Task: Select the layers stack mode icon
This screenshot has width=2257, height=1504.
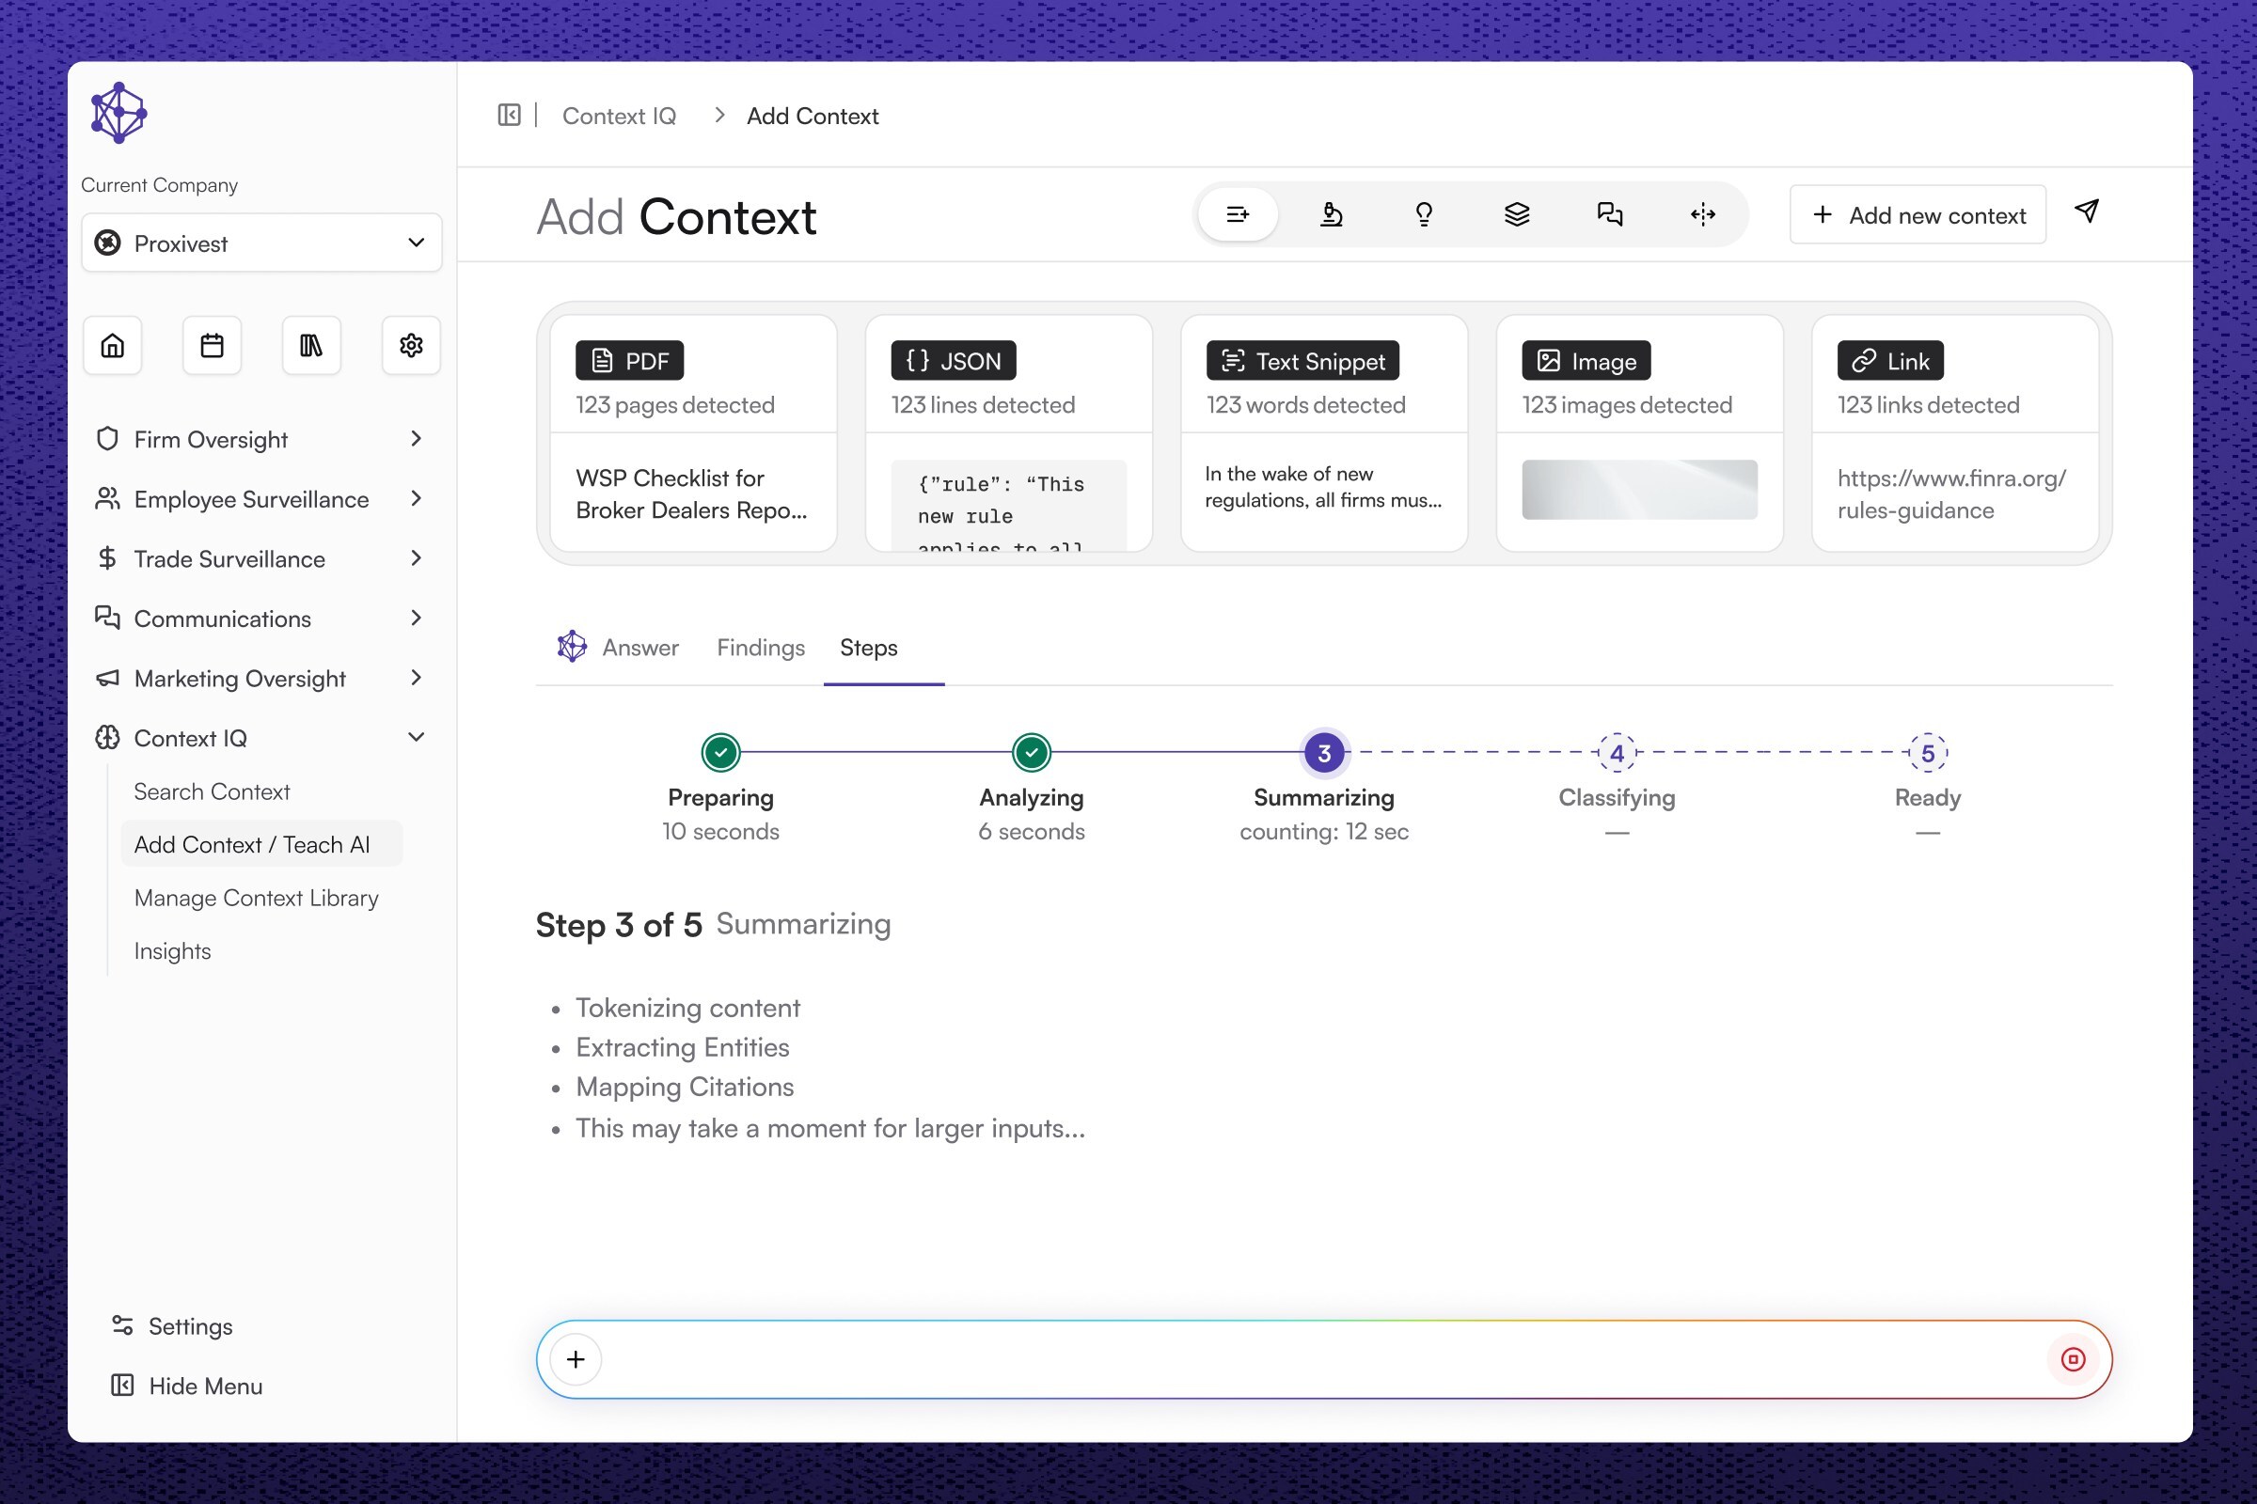Action: click(1516, 214)
